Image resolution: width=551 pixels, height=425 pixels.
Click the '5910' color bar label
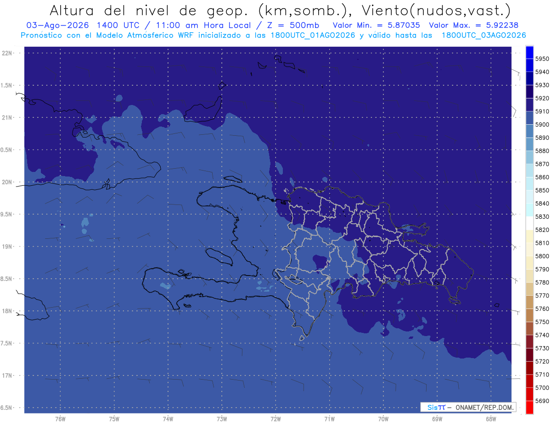(x=542, y=111)
